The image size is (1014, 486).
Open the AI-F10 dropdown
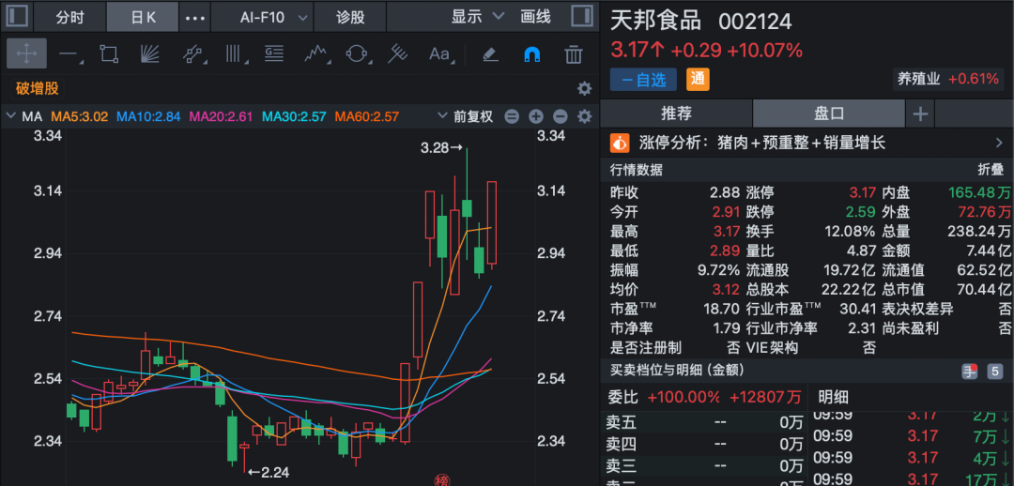(x=273, y=17)
